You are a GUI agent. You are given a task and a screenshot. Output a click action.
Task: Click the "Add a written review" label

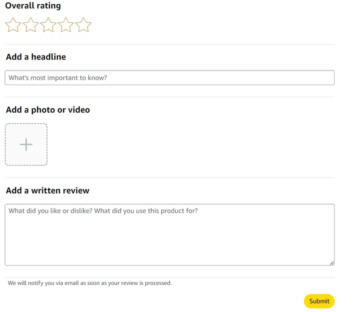point(48,190)
